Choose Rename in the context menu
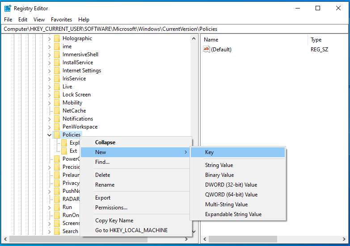This screenshot has width=350, height=246. click(136, 185)
